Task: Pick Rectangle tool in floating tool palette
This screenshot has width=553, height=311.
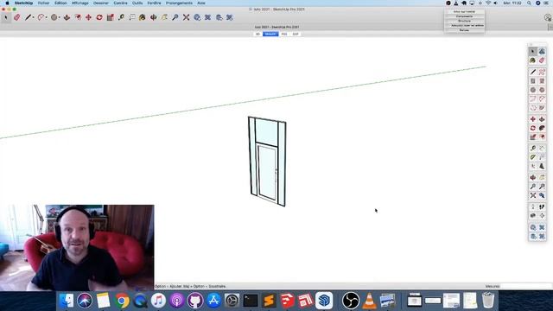Action: click(533, 81)
